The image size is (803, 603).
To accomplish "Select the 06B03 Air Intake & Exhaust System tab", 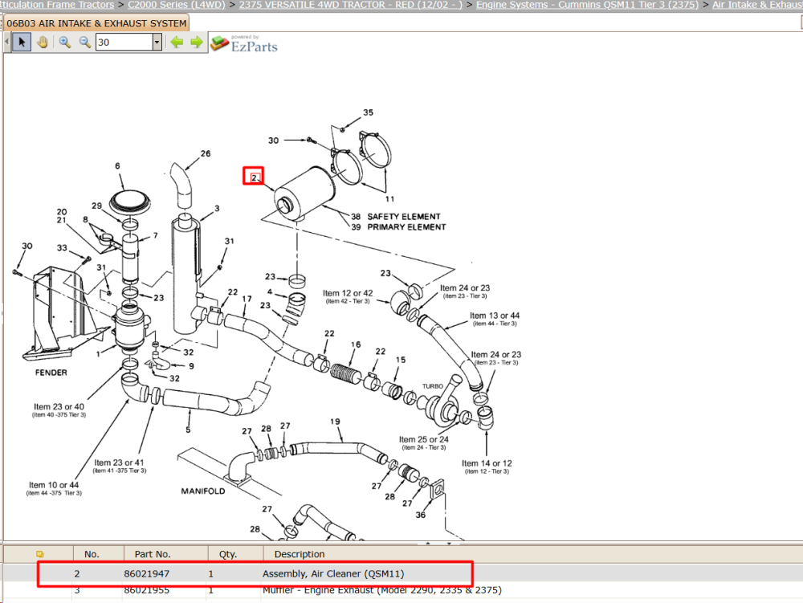I will pos(96,23).
